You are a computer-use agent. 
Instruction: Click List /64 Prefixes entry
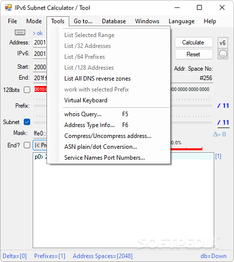click(x=109, y=57)
